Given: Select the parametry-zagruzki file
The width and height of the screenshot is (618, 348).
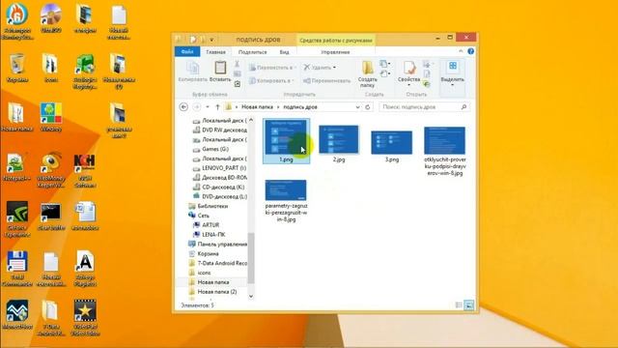Looking at the screenshot, I should pyautogui.click(x=286, y=201).
